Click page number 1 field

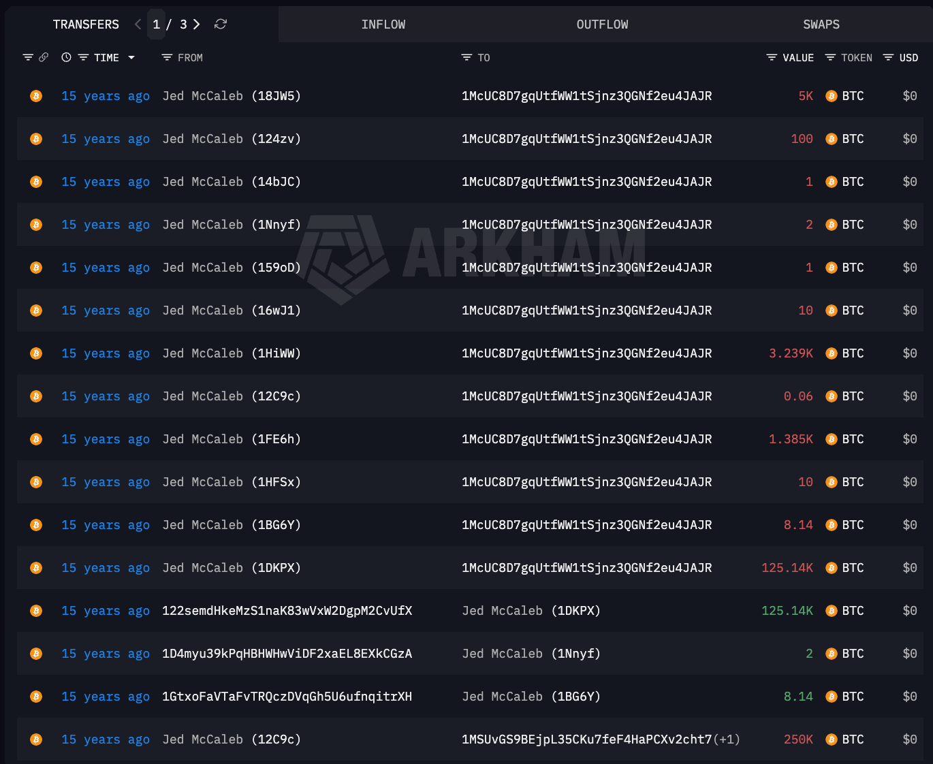tap(156, 25)
